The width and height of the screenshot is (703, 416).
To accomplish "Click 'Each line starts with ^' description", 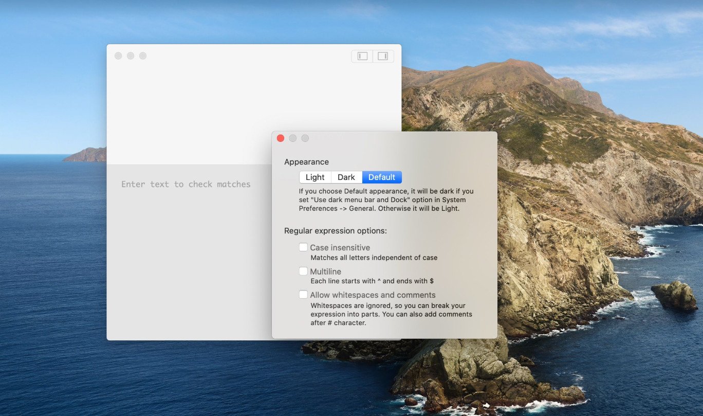I will click(372, 281).
